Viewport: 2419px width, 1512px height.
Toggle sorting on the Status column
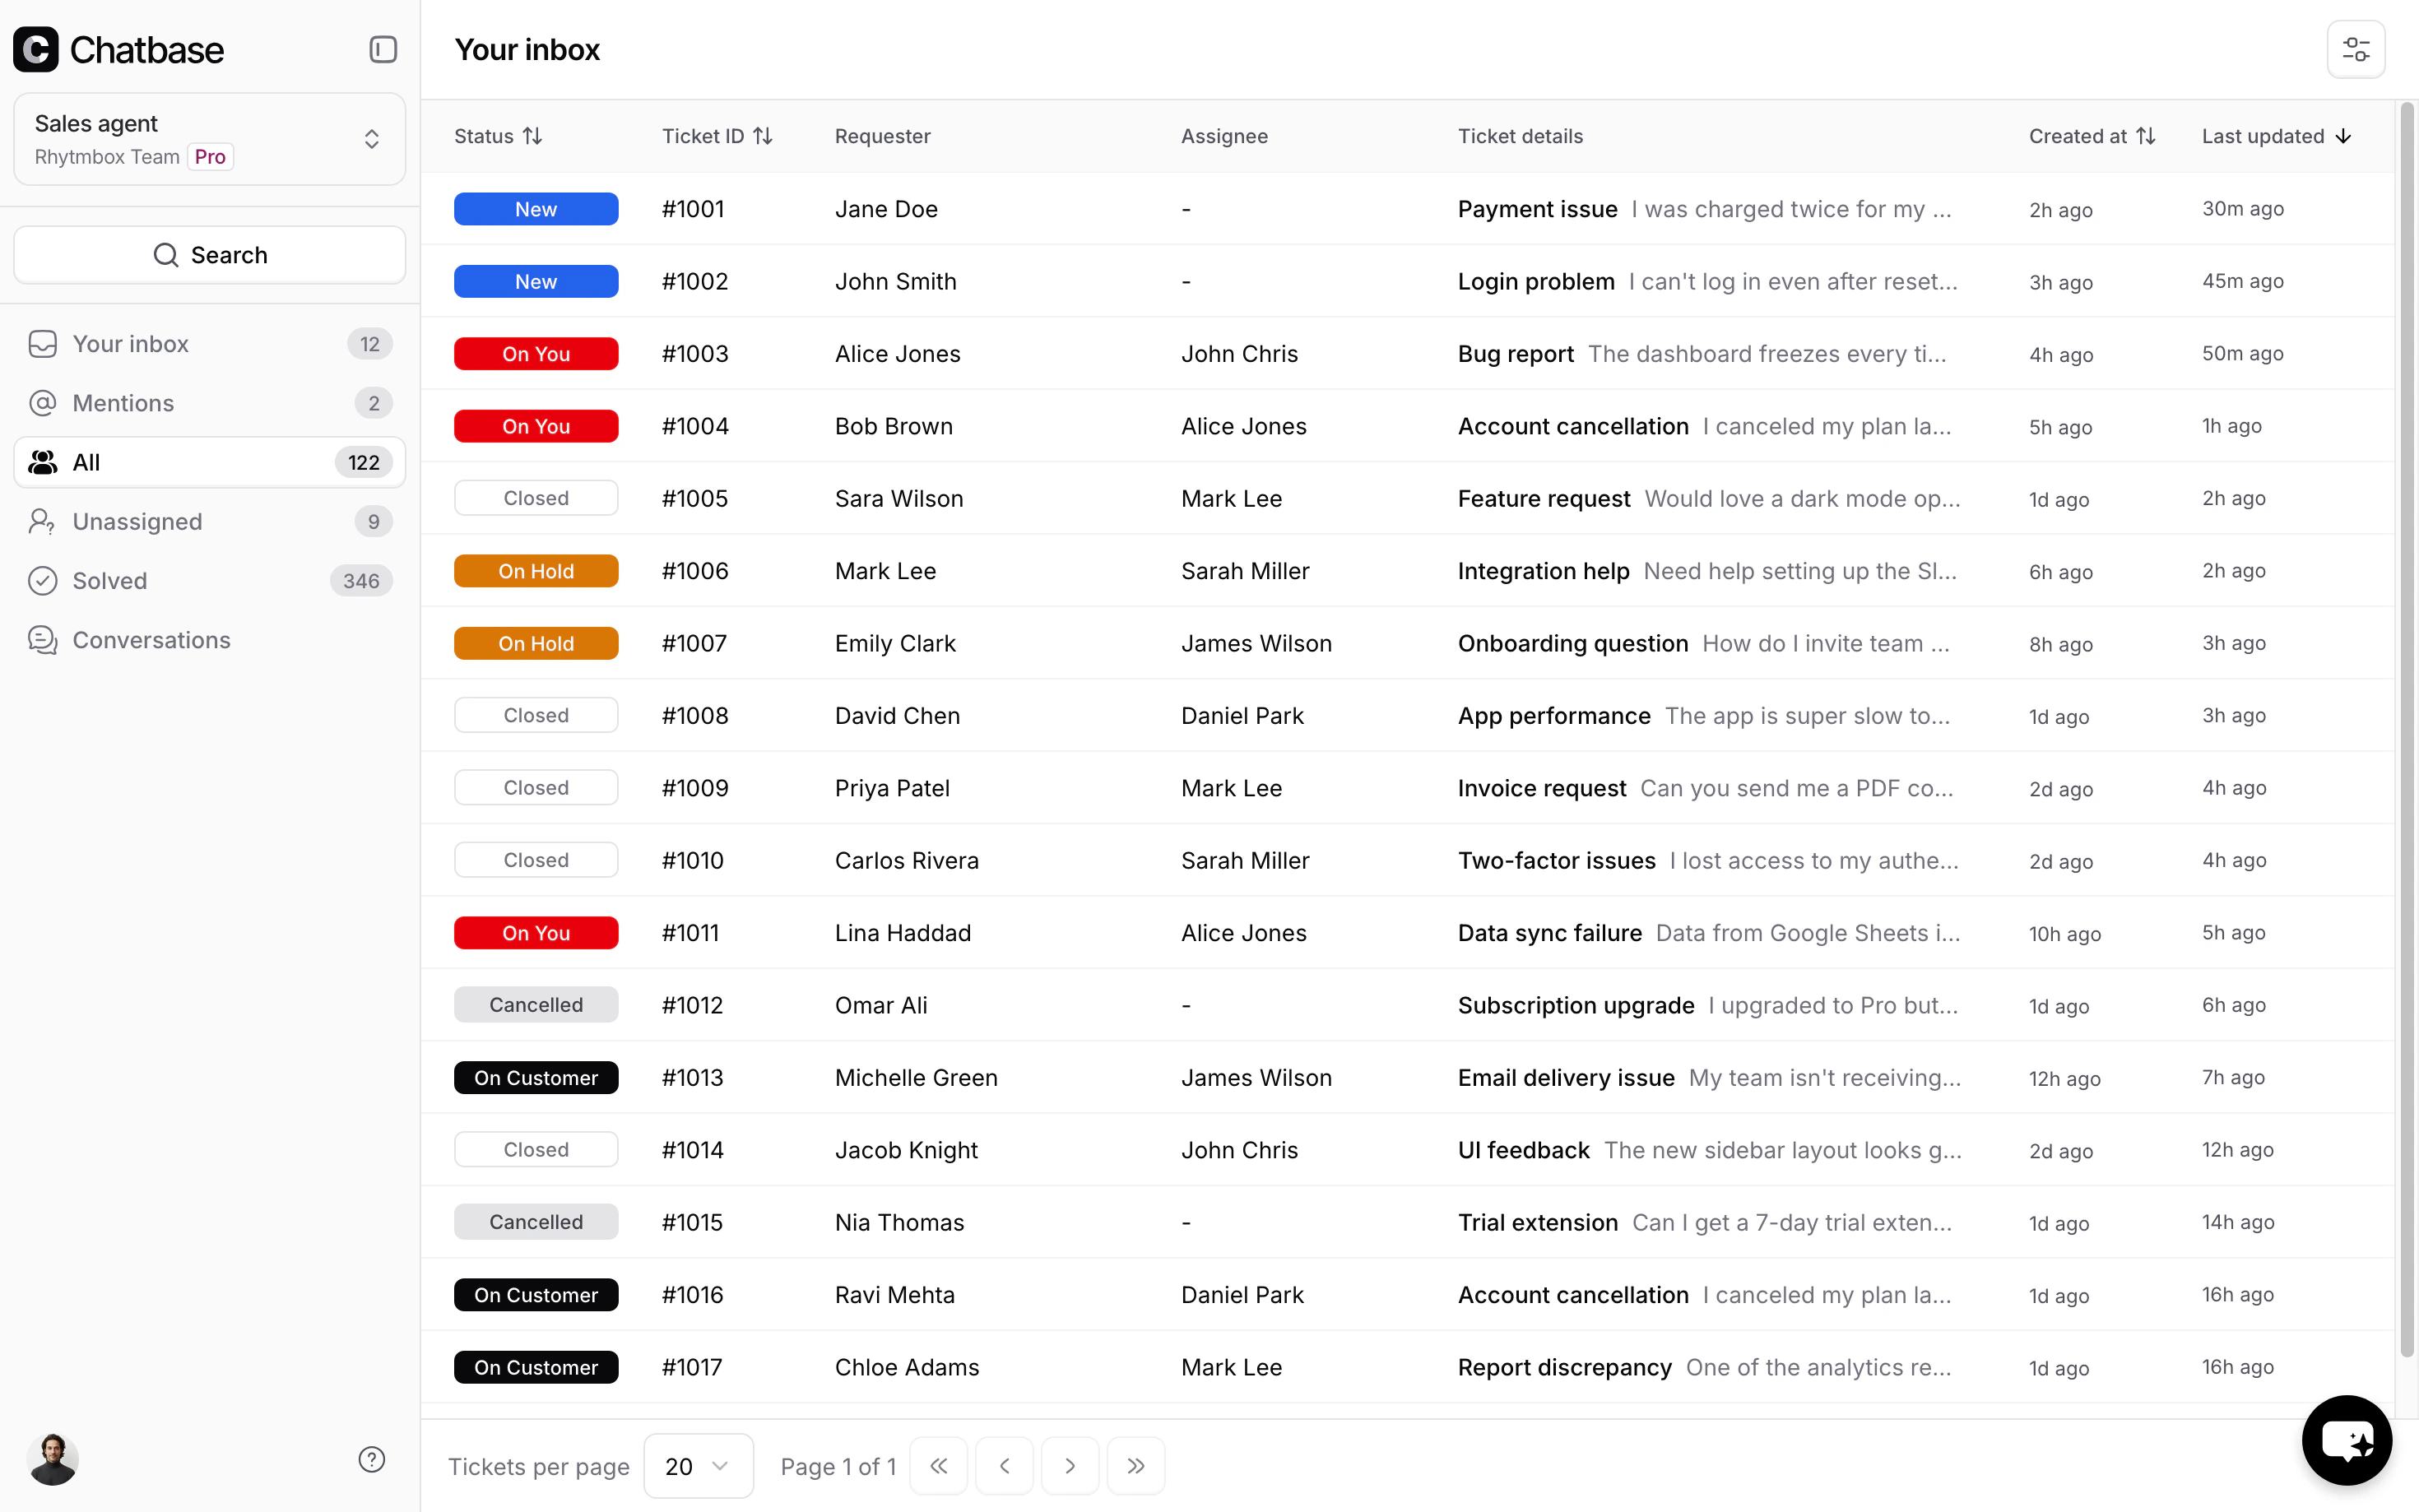pyautogui.click(x=533, y=135)
